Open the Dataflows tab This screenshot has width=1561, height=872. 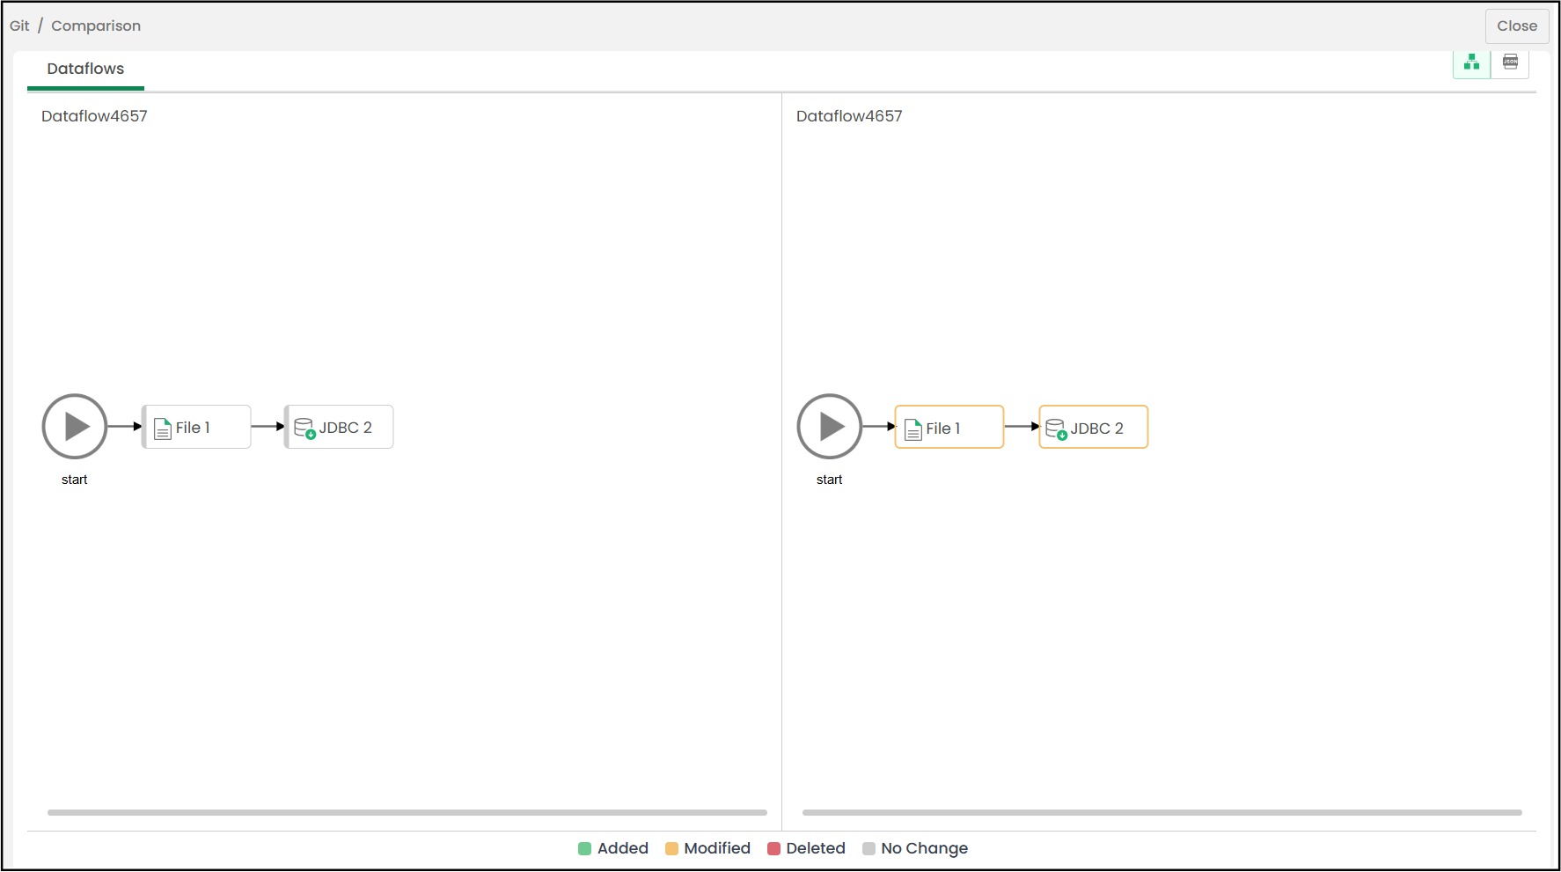85,69
